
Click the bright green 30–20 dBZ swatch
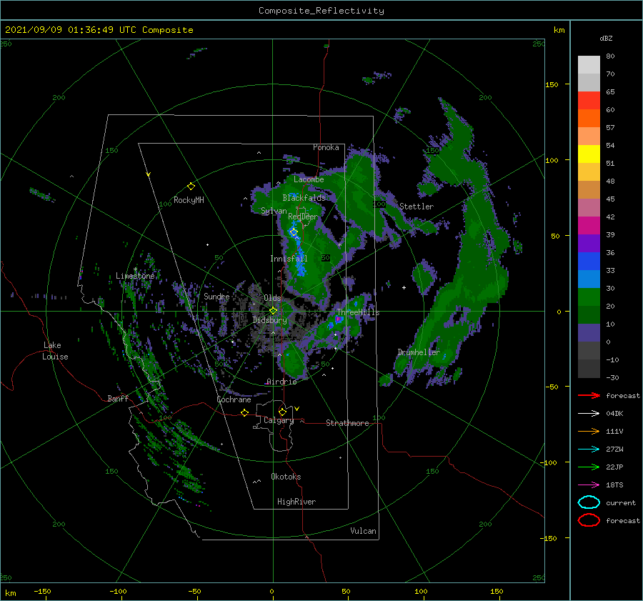(589, 297)
